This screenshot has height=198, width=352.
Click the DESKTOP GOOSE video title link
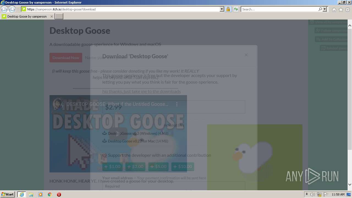(117, 104)
